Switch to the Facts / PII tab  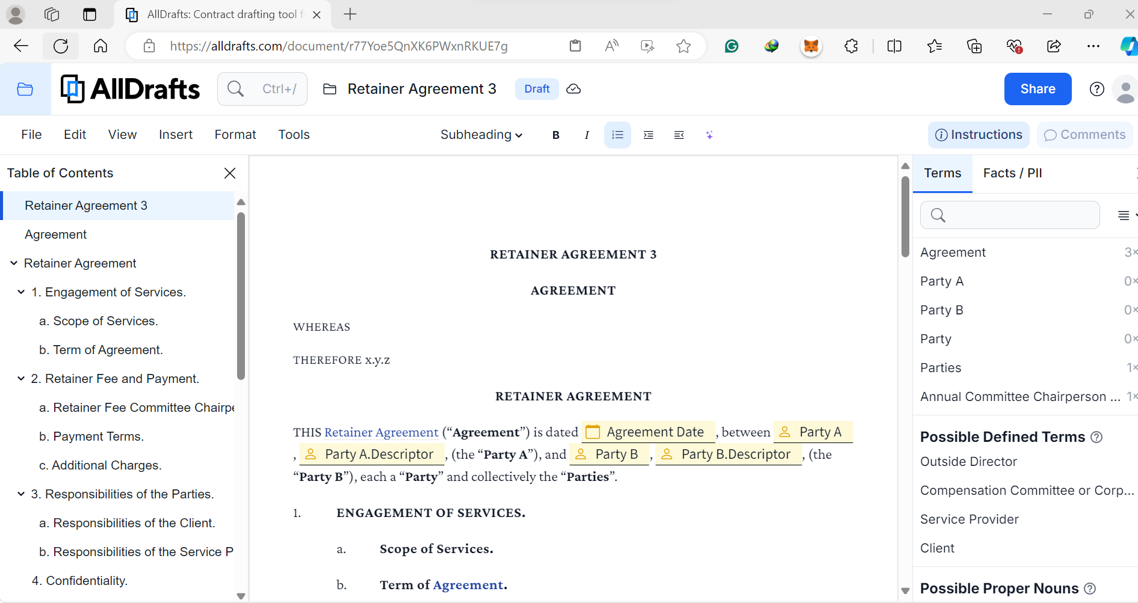tap(1012, 173)
